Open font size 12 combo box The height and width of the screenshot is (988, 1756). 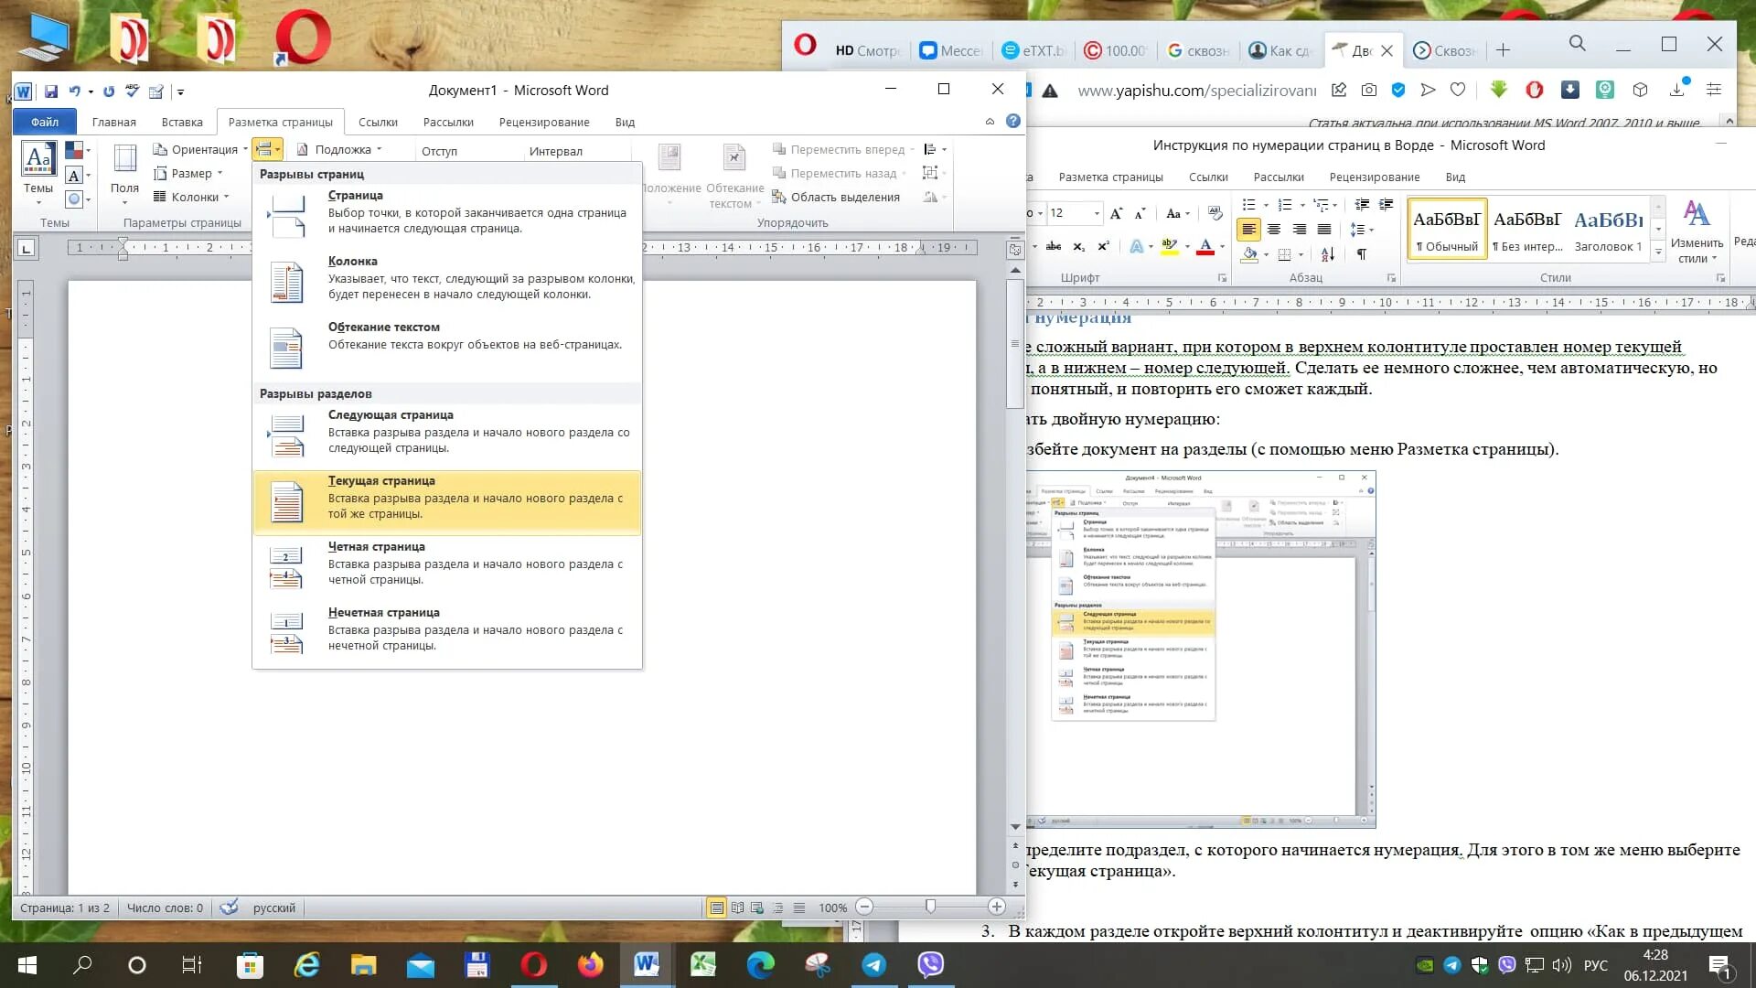pos(1074,213)
